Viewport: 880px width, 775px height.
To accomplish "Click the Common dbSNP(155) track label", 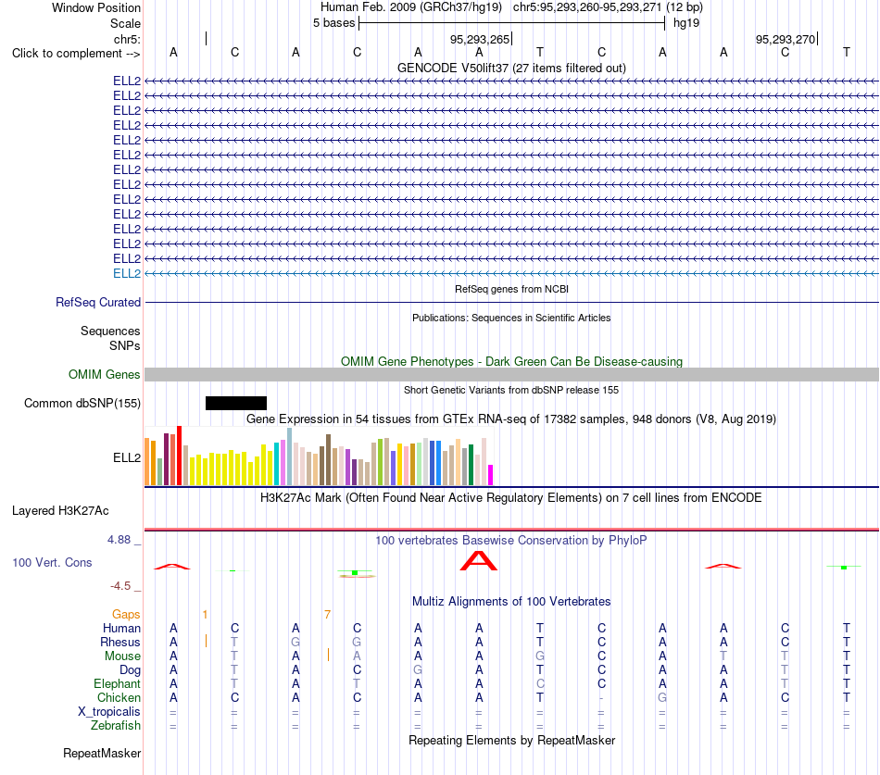I will pos(82,403).
